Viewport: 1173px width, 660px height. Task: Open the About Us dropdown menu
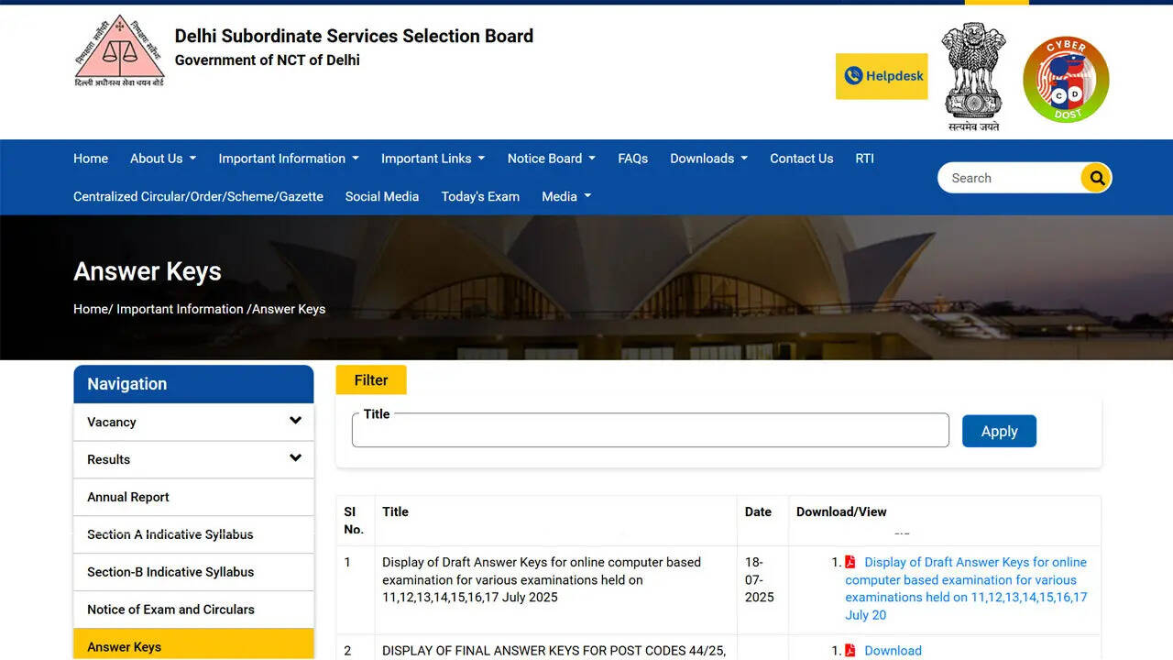tap(162, 159)
